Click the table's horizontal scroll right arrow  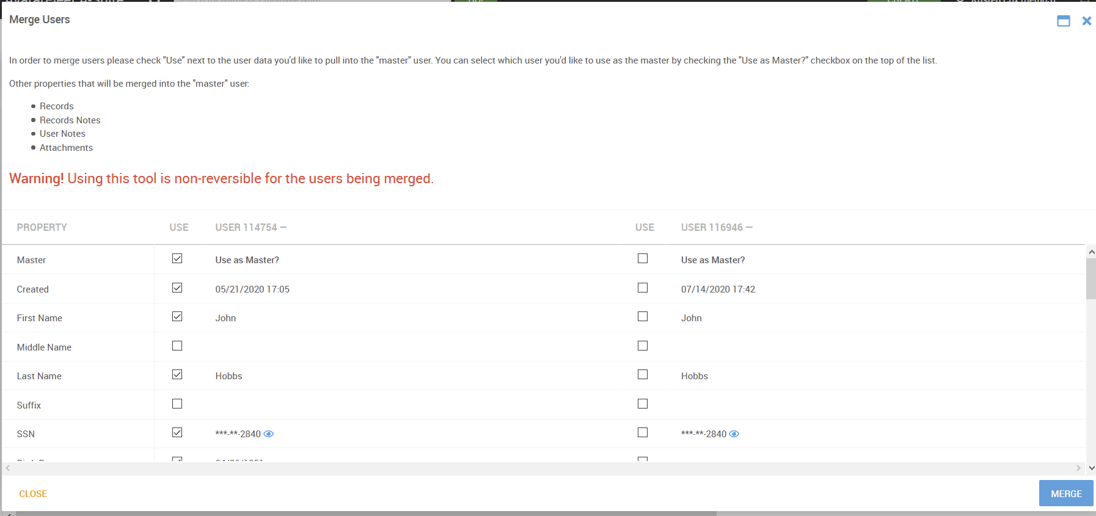tap(1078, 468)
